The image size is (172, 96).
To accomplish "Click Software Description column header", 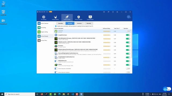I will 59,29.
